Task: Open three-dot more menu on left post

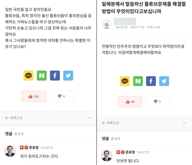Action: point(89,118)
